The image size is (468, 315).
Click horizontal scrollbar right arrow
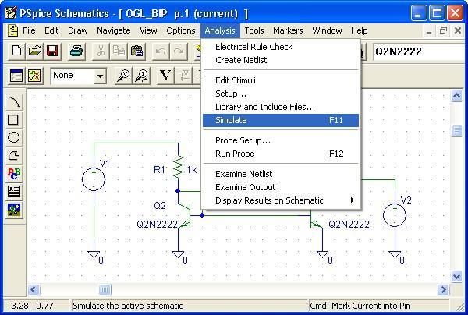443,289
